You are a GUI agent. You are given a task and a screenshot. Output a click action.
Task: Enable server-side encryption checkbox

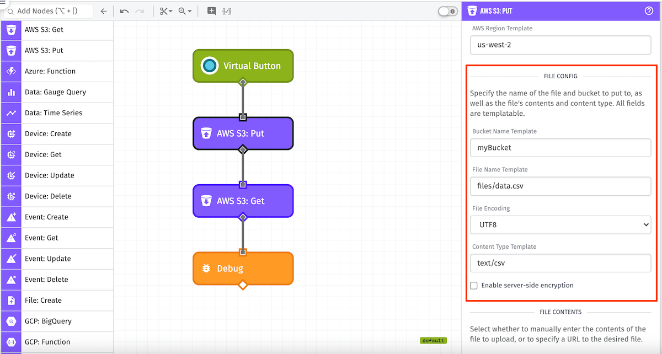click(474, 286)
